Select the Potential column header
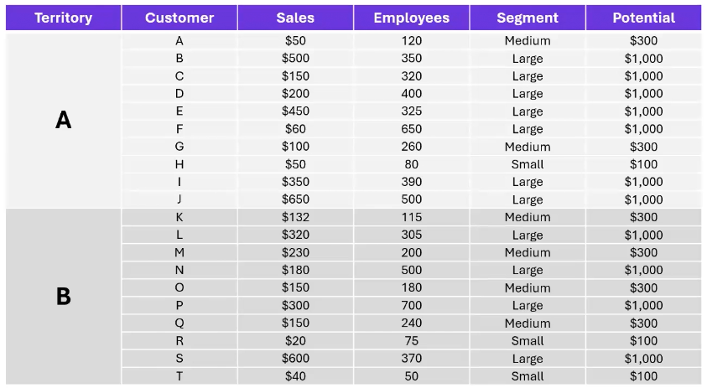Screen dimensions: 707x388 (643, 18)
